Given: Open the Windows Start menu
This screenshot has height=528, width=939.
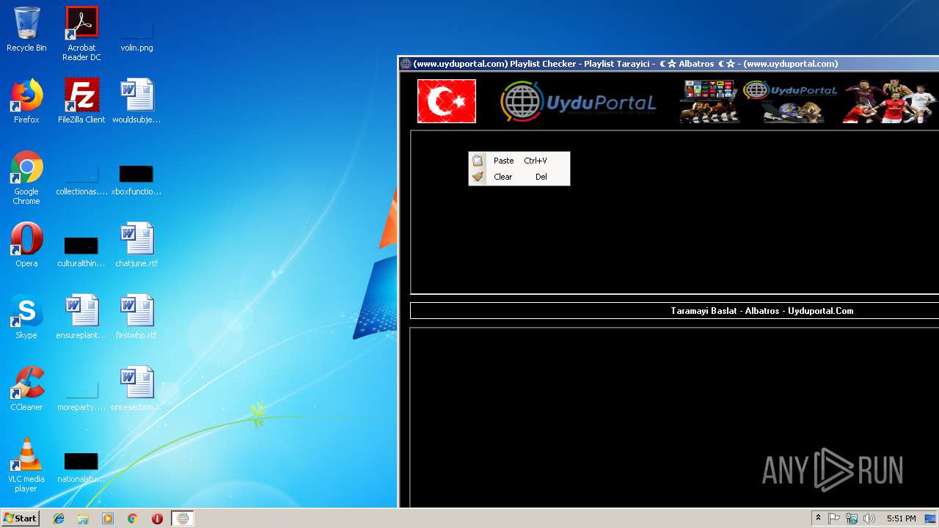Looking at the screenshot, I should point(20,518).
